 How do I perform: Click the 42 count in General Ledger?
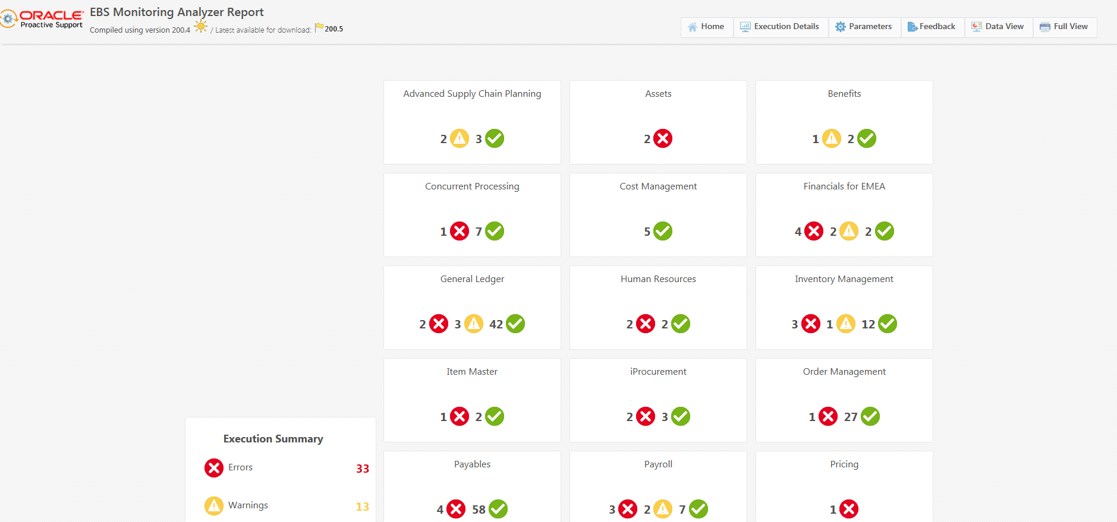pos(496,324)
